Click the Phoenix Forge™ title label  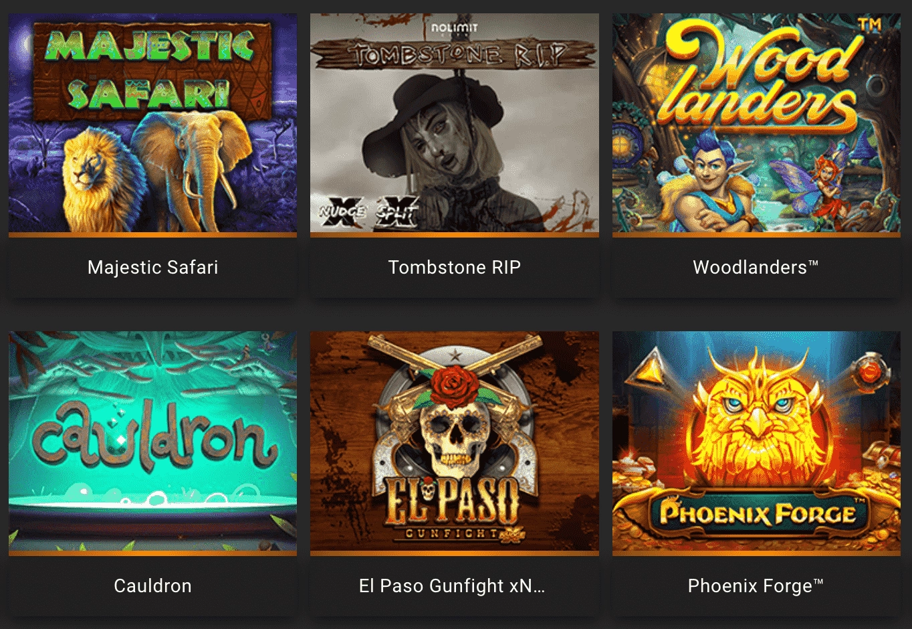tap(756, 586)
